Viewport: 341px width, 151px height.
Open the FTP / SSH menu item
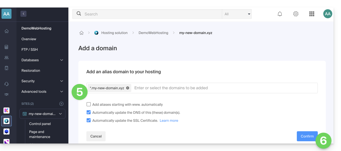point(29,49)
